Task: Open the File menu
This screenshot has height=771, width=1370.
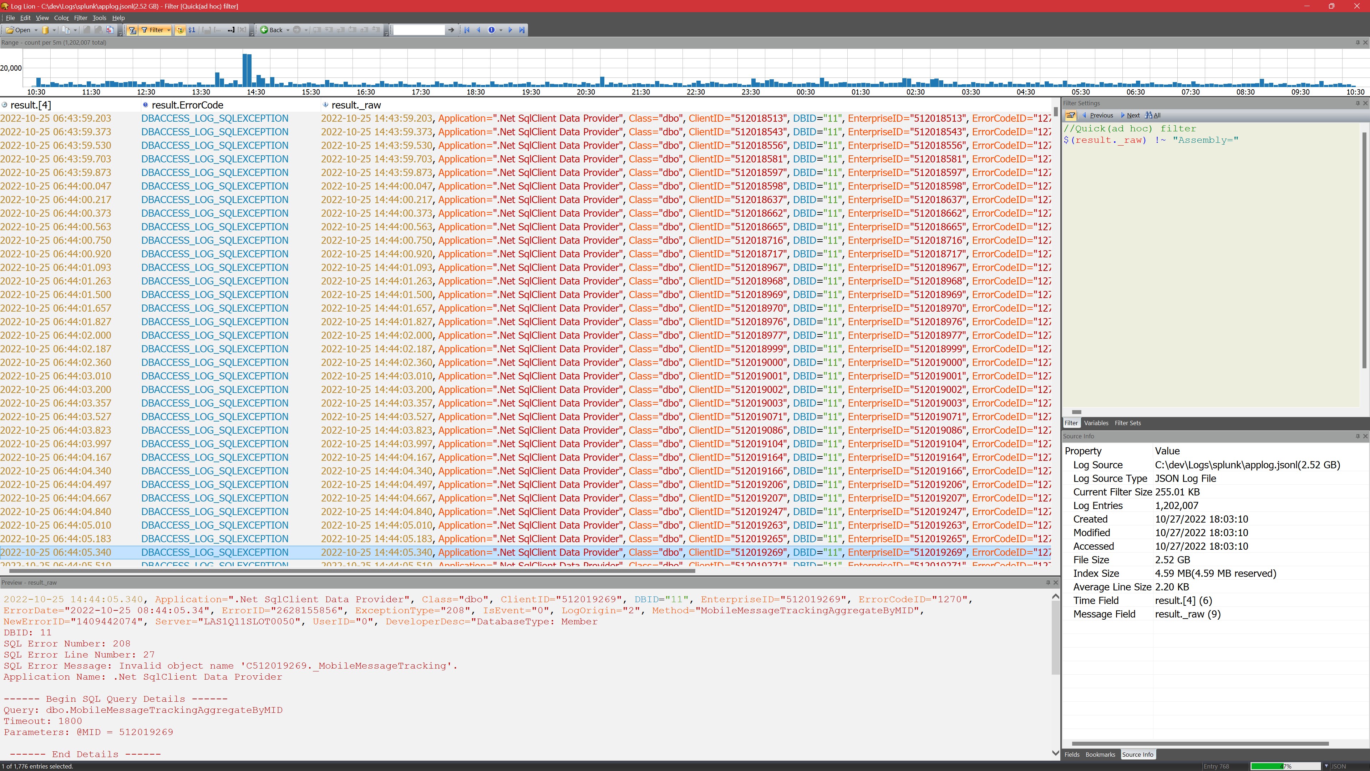Action: tap(10, 17)
